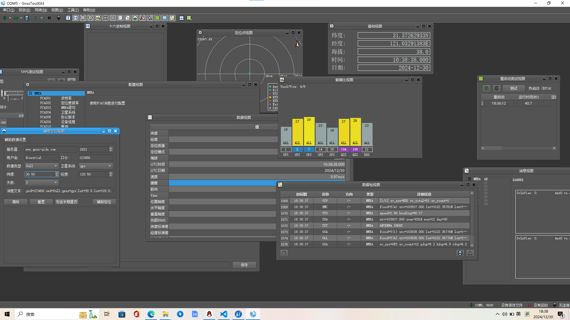Click the serial port connect icon
This screenshot has height=320, width=570.
(5, 18)
